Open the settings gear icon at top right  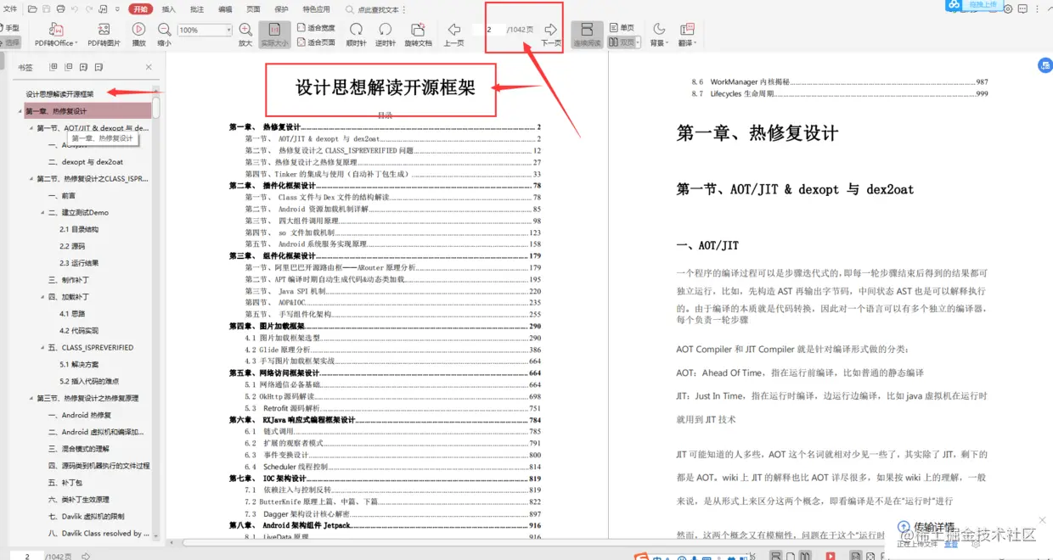(1008, 9)
